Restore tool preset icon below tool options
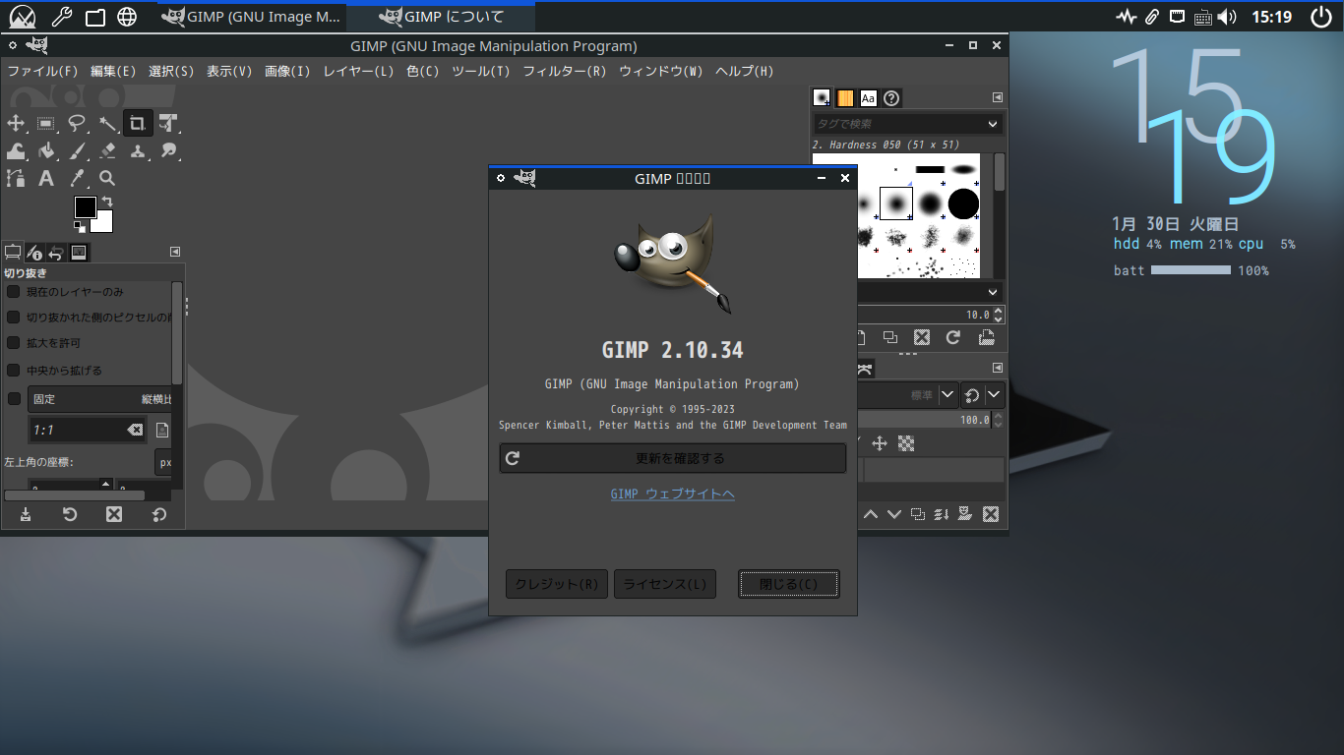This screenshot has width=1344, height=755. click(x=70, y=514)
